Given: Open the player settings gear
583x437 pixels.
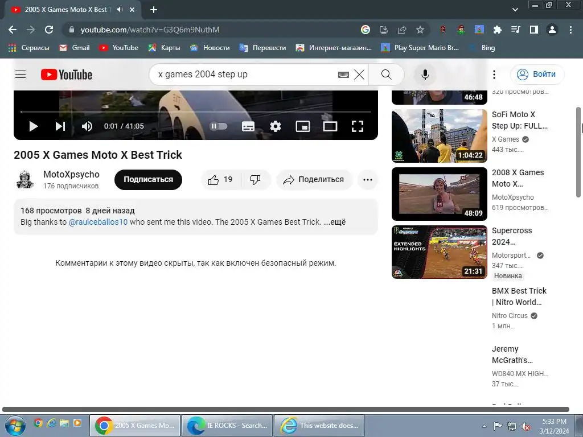Looking at the screenshot, I should (x=276, y=126).
